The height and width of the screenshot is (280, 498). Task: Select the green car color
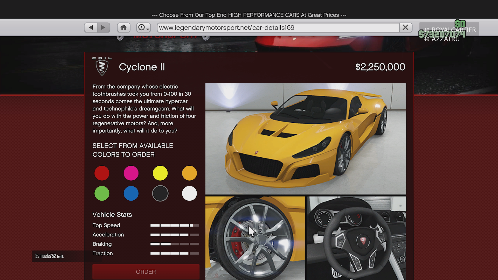[102, 193]
